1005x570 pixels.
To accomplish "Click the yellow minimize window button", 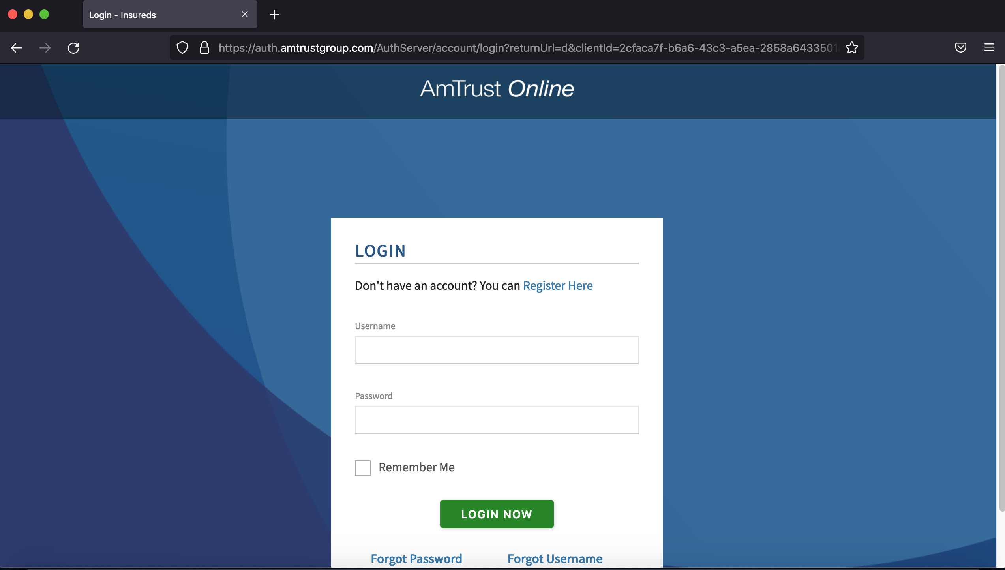I will [28, 14].
